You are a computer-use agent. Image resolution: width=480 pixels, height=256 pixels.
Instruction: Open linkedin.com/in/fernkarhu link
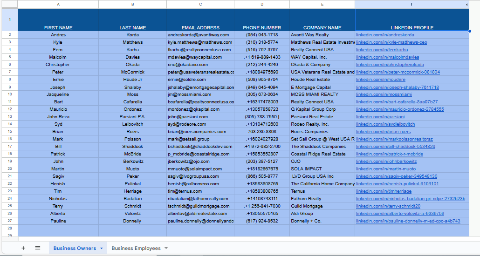click(x=382, y=49)
